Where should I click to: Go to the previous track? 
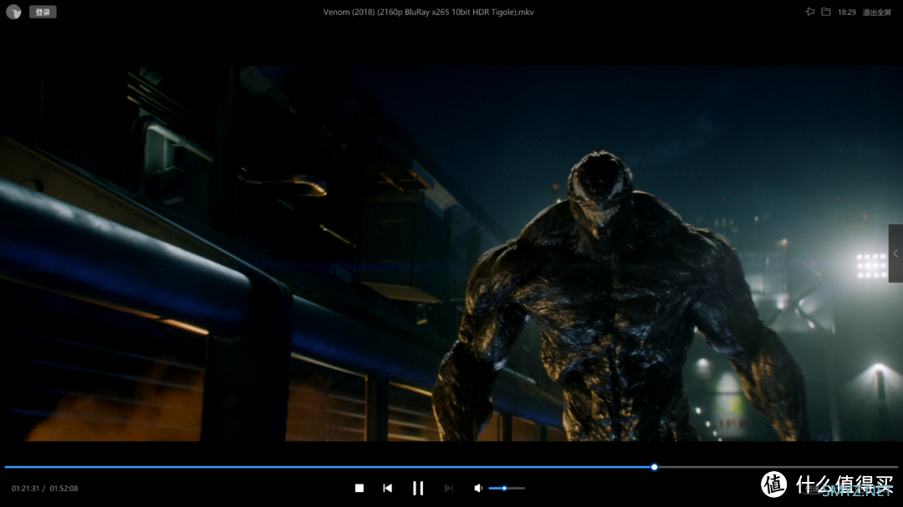388,488
